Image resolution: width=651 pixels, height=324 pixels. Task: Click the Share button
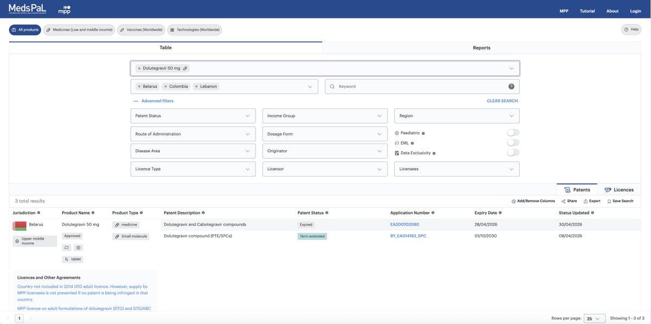point(569,201)
